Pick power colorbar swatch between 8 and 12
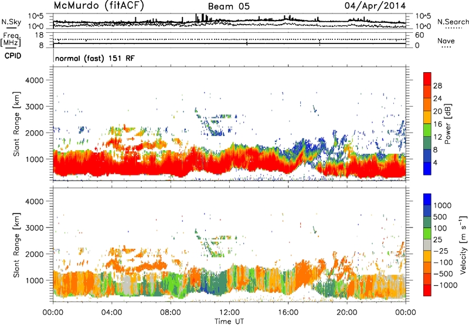Screen dimensions: 469x325 pyautogui.click(x=427, y=143)
